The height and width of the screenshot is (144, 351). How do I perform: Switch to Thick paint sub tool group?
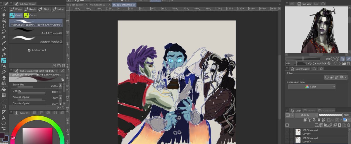pos(44,9)
